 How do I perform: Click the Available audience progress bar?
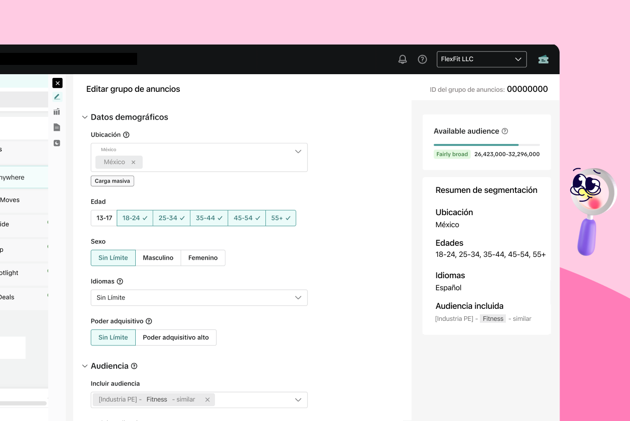[486, 145]
